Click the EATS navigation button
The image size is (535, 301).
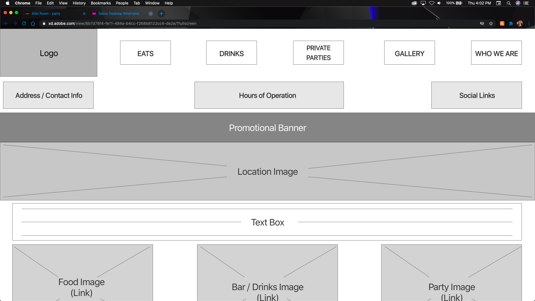click(145, 53)
